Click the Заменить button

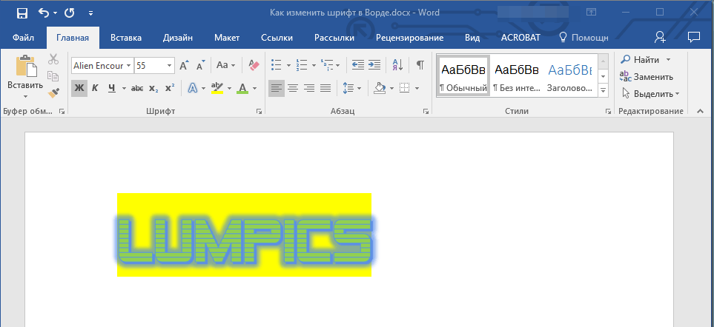[x=647, y=76]
